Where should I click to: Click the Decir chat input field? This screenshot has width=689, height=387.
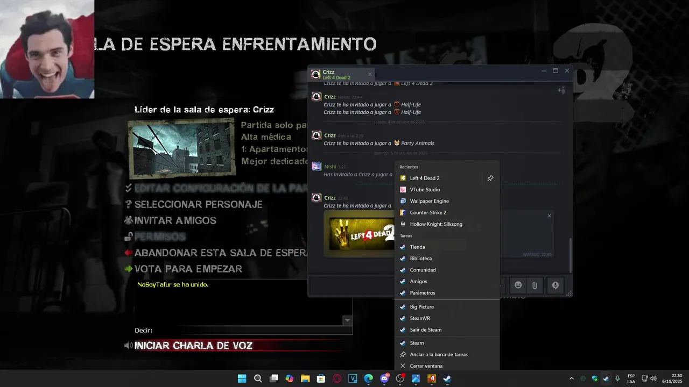point(253,330)
